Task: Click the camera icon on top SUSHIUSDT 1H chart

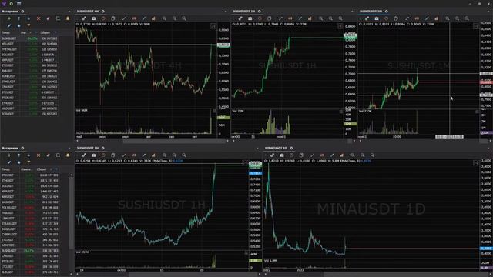Action: point(250,18)
